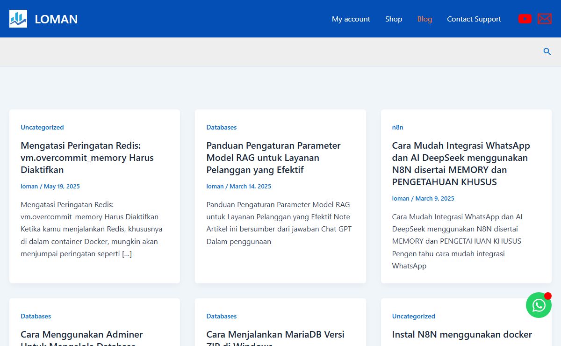Viewport: 561px width, 346px height.
Task: Open Databases category above MariaDB article
Action: (x=222, y=316)
